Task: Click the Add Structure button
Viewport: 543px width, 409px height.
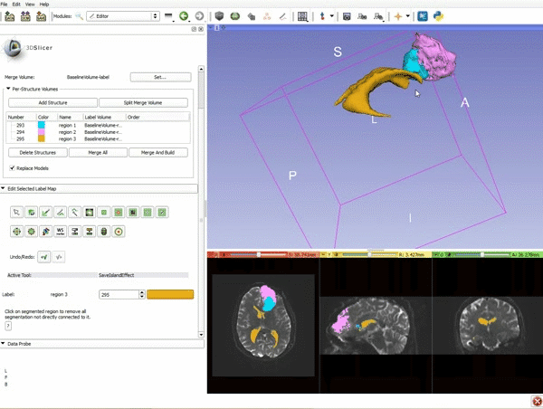Action: pyautogui.click(x=52, y=103)
